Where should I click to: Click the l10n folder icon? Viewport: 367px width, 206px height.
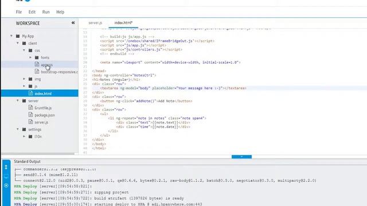30,136
